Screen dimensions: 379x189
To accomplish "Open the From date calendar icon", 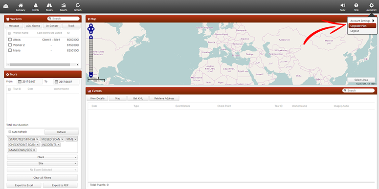I will pos(20,82).
